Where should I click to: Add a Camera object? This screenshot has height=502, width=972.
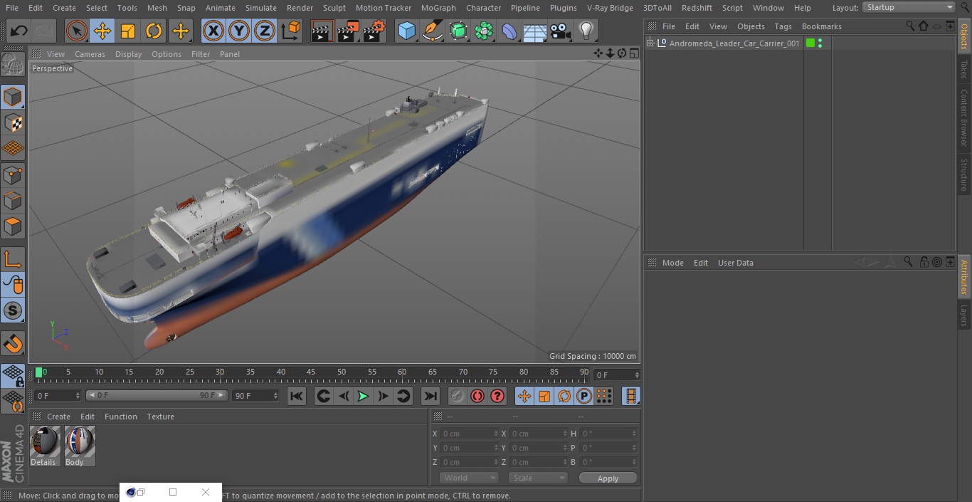coord(561,31)
